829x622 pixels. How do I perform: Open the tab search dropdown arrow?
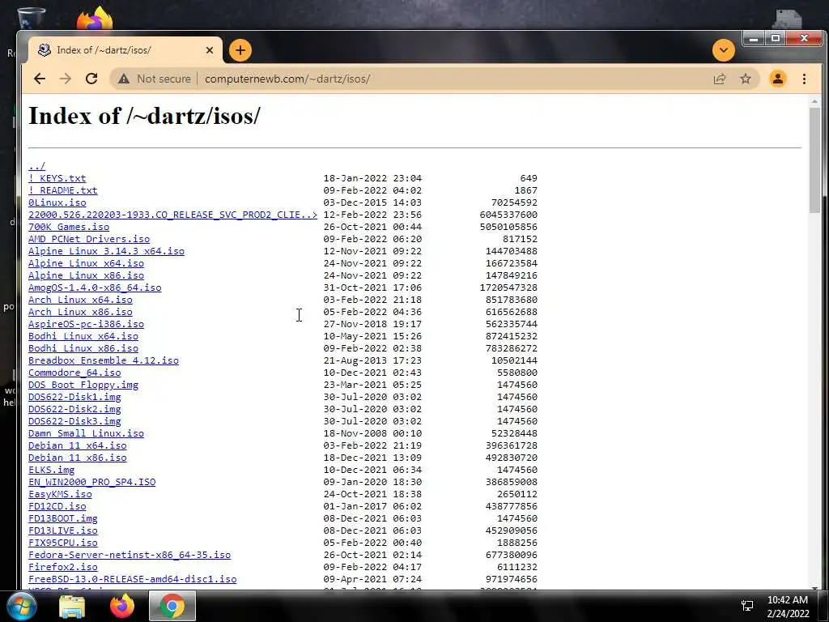pos(723,50)
